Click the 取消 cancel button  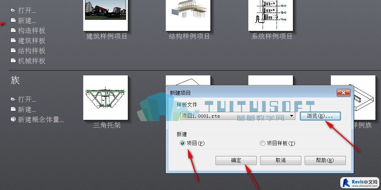281,160
